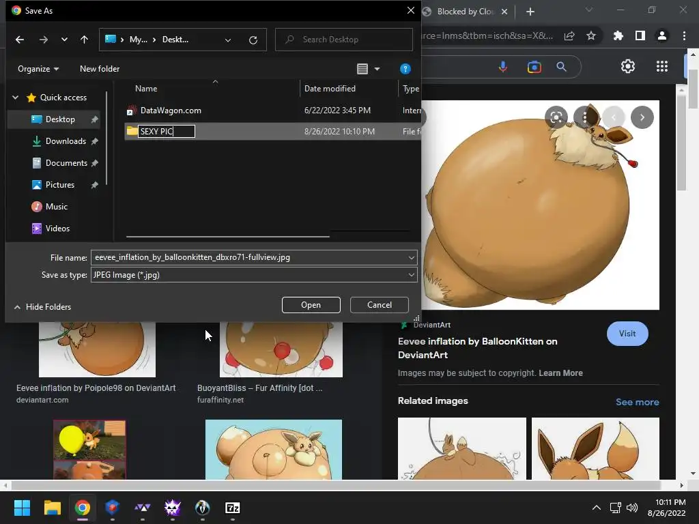Image resolution: width=699 pixels, height=524 pixels.
Task: Open BuoyantBliss Fur Affinity result
Action: (x=259, y=388)
